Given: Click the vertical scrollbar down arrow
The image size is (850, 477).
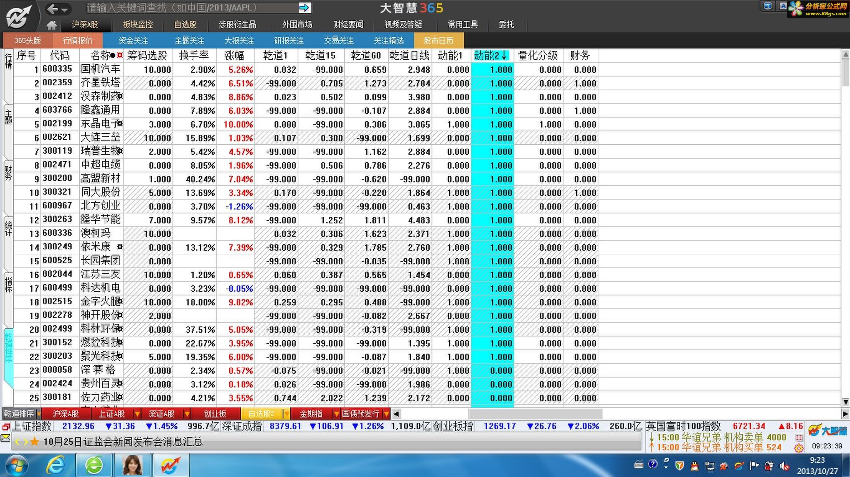Looking at the screenshot, I should [x=845, y=402].
